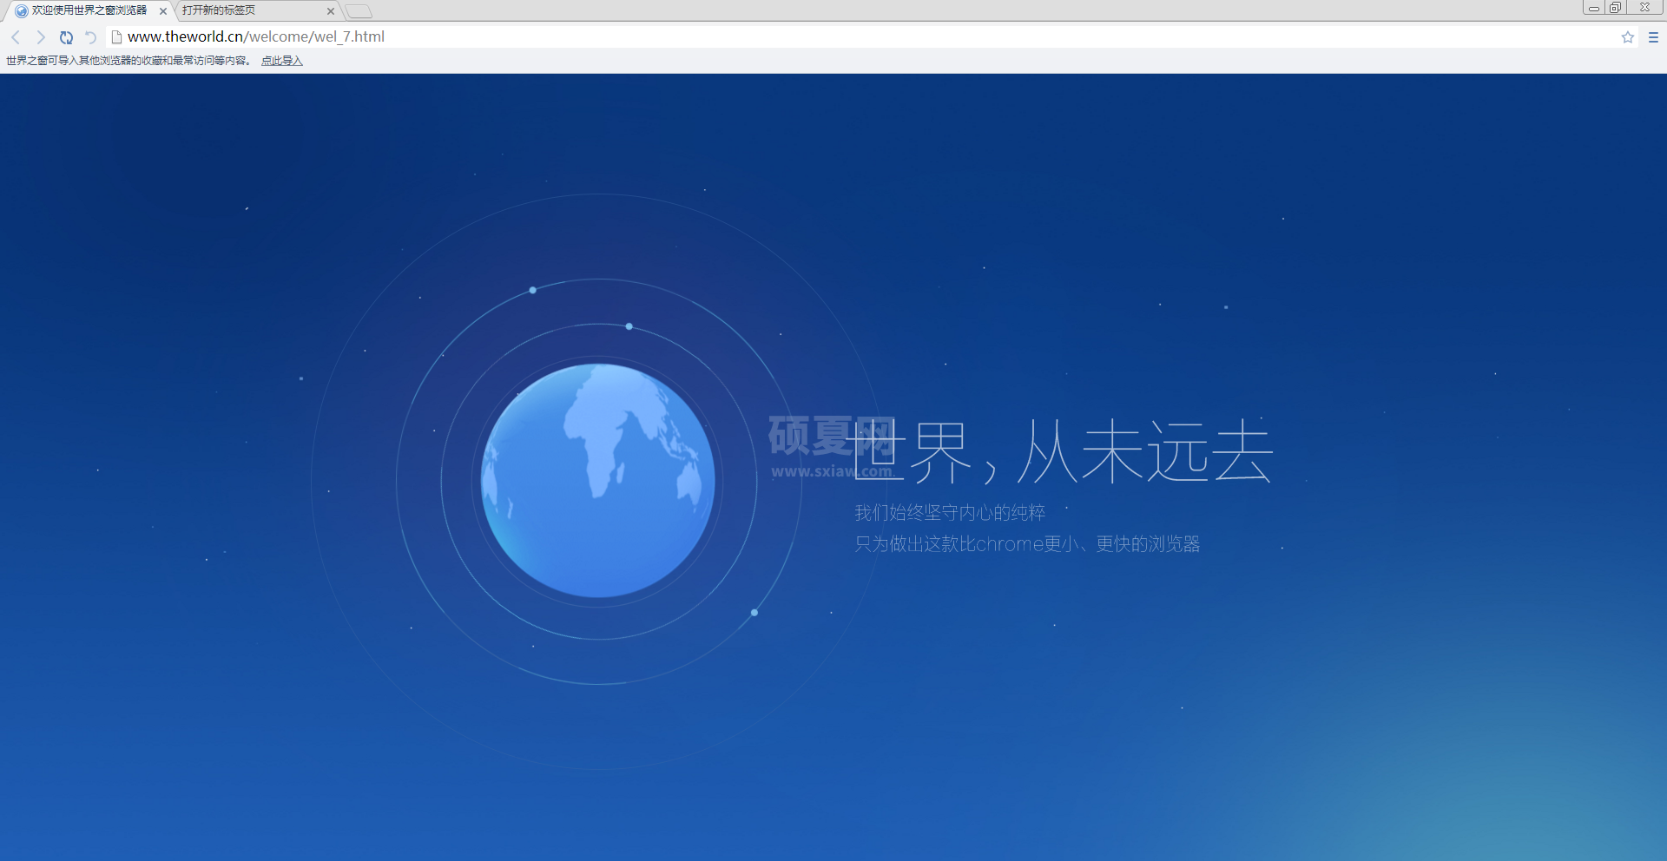1667x861 pixels.
Task: Click the headline 世界，从未远去
Action: click(1059, 451)
